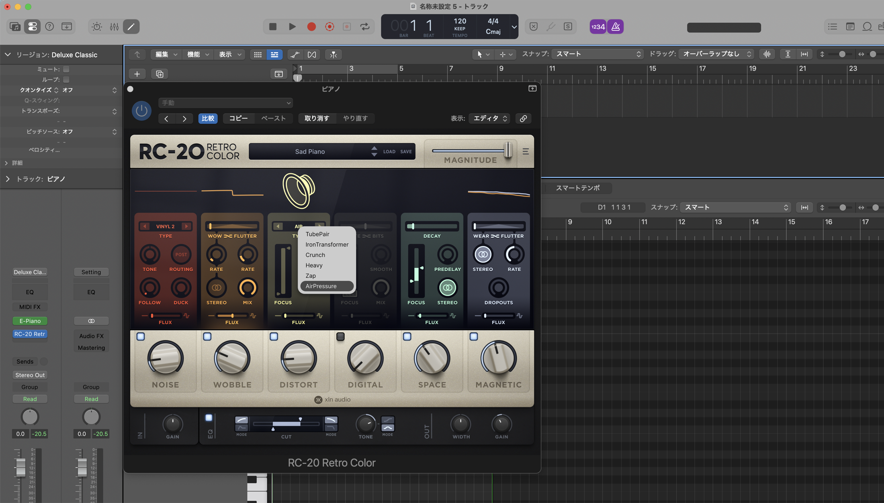Toggle the metronome click icon
The image size is (884, 503).
615,27
